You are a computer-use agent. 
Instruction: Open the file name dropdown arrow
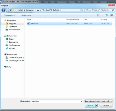pyautogui.click(x=82, y=101)
